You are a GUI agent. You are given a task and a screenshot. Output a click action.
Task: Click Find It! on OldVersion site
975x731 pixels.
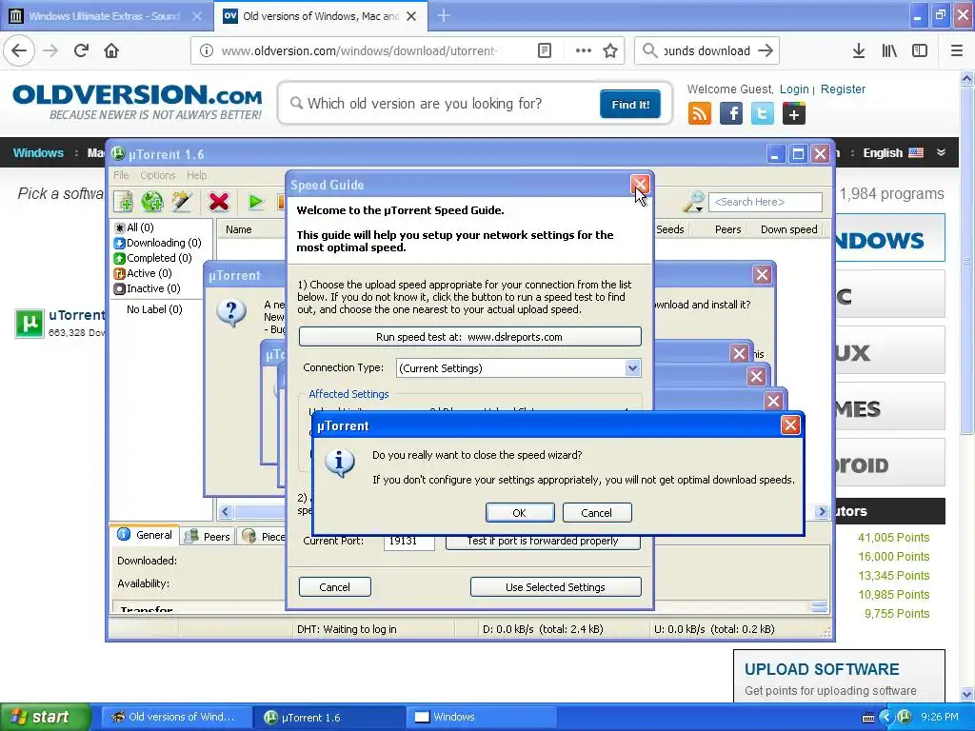click(x=630, y=105)
